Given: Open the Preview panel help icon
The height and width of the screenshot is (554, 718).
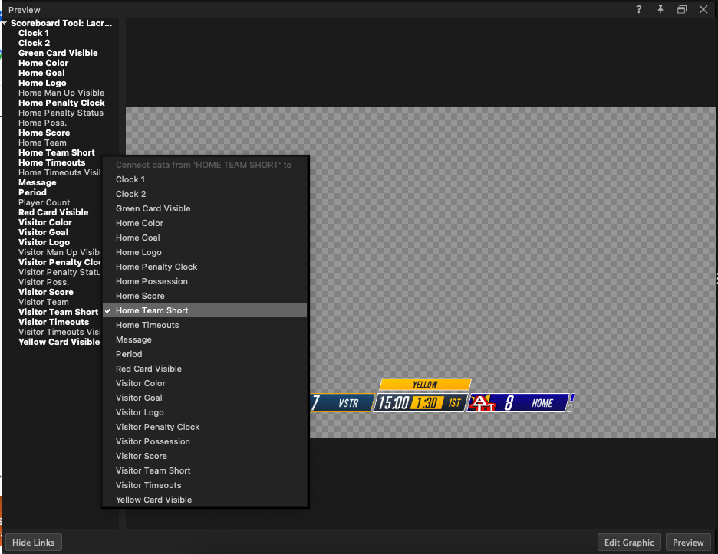Looking at the screenshot, I should coord(639,10).
